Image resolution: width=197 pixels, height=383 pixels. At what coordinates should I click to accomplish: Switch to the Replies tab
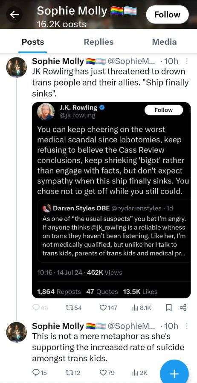(x=98, y=42)
